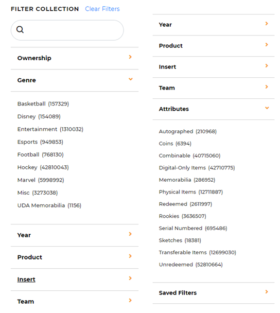Open the left column Year chevron
Image resolution: width=280 pixels, height=313 pixels.
click(x=130, y=234)
